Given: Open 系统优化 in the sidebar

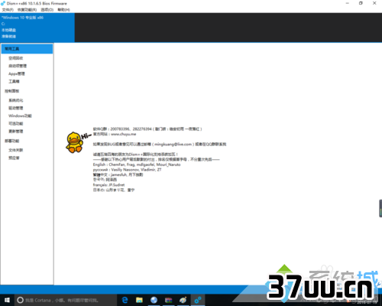Looking at the screenshot, I should (x=16, y=100).
